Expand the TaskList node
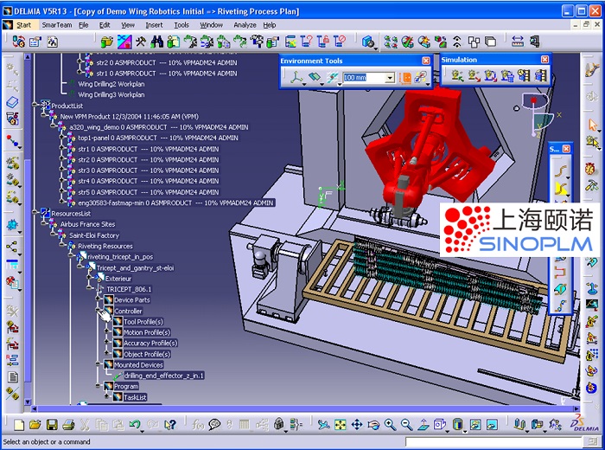 click(x=108, y=396)
